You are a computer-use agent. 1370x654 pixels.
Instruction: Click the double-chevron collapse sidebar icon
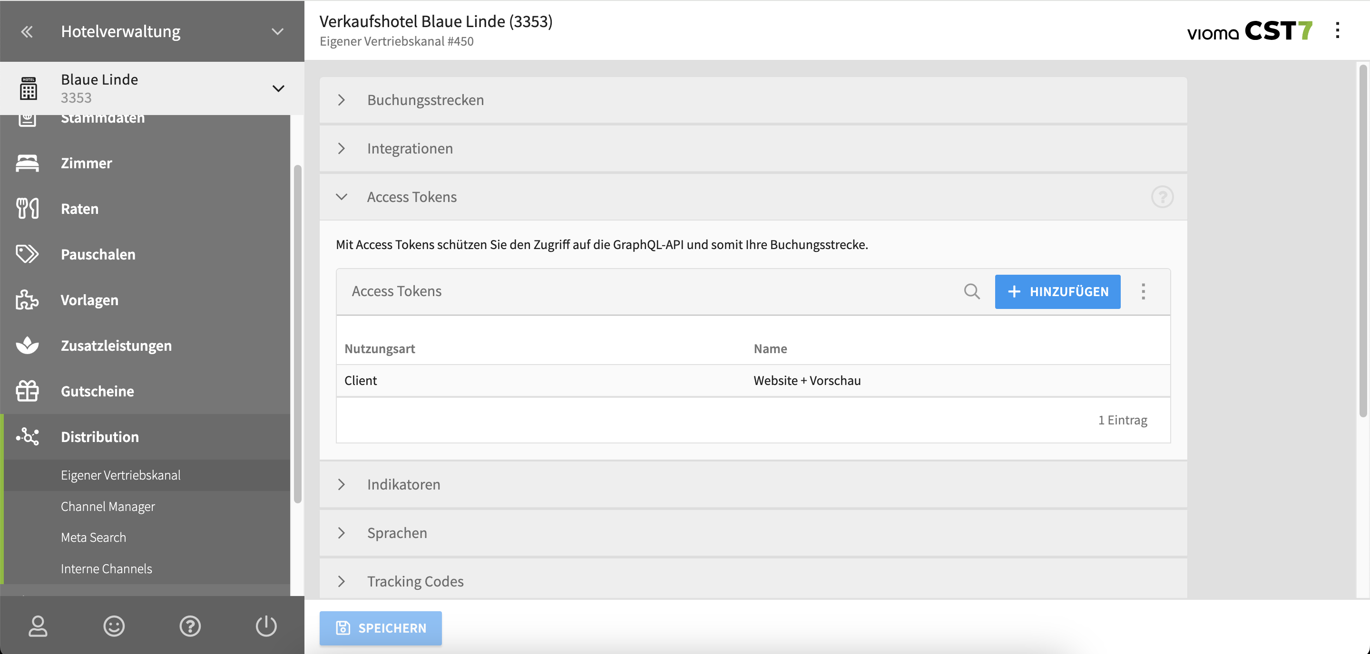27,32
